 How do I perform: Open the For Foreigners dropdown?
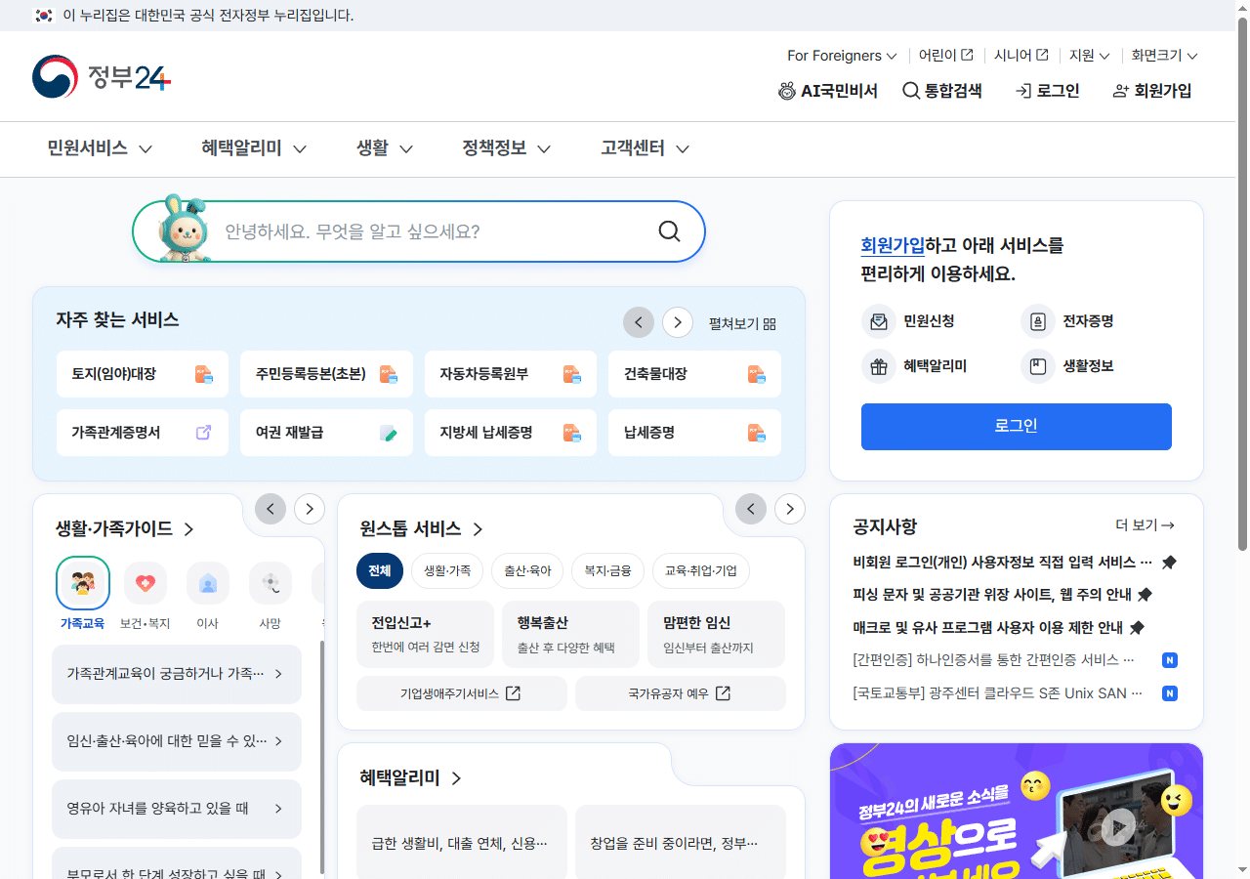click(842, 56)
